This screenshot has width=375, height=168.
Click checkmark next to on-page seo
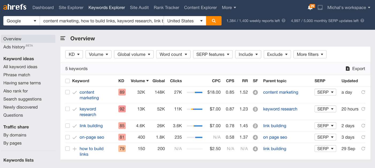[75, 138]
